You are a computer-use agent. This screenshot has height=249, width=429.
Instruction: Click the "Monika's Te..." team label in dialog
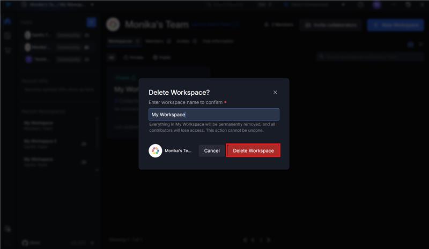pyautogui.click(x=178, y=150)
